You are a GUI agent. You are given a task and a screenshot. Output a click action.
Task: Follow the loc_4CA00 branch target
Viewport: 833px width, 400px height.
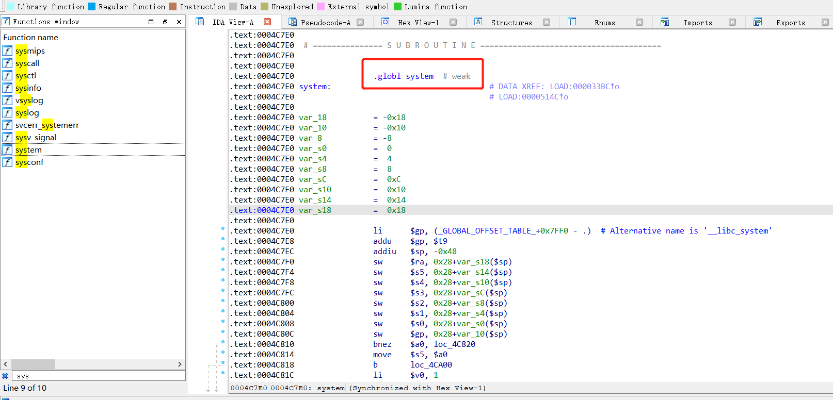431,365
